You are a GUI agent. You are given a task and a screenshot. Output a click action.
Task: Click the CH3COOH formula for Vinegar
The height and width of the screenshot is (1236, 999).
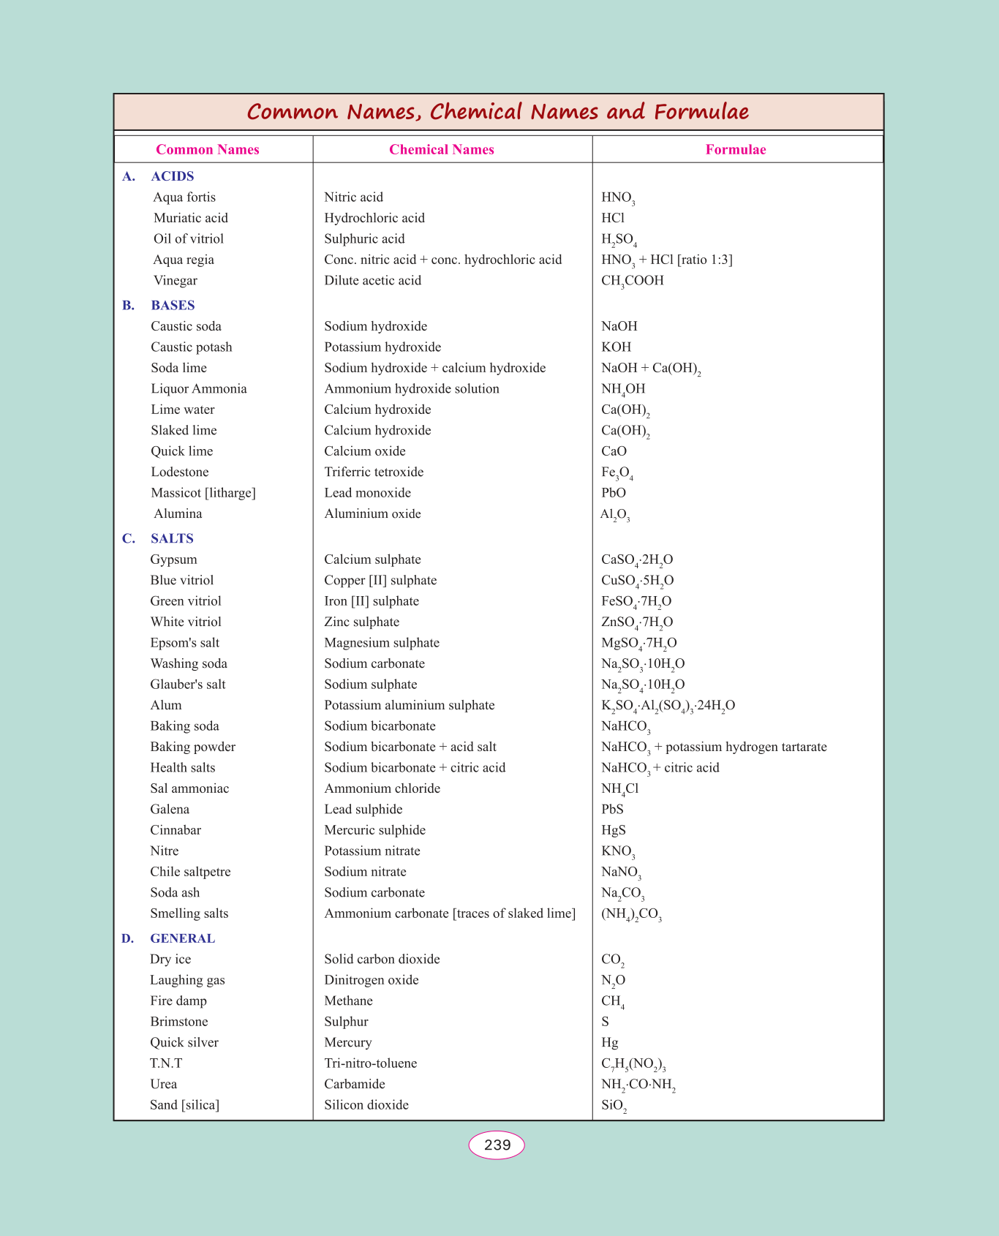click(632, 281)
